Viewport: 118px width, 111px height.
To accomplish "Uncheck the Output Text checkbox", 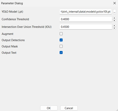I will (x=61, y=52).
